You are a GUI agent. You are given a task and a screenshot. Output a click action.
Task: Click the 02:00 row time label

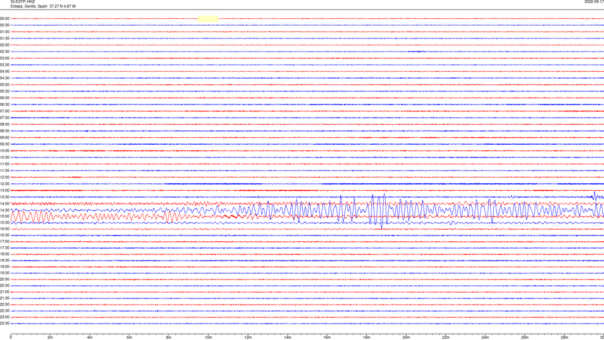coord(4,45)
